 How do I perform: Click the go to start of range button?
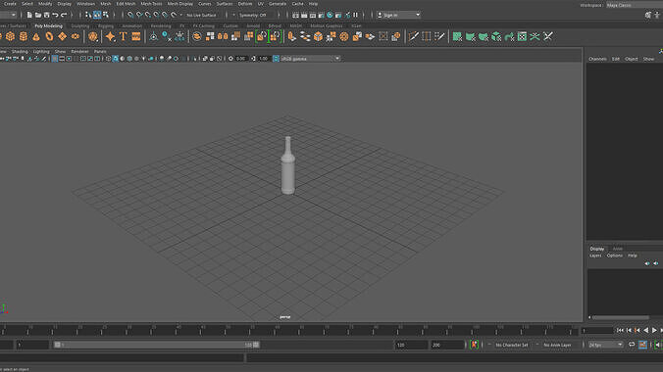[620, 330]
